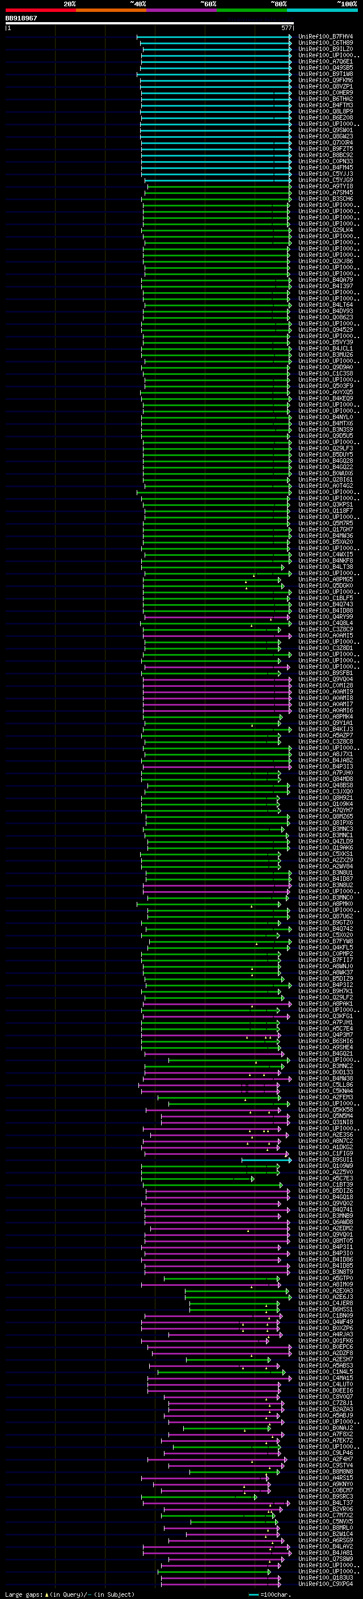Click the UniRef100_B7FHV4 hit label
This screenshot has width=363, height=1599.
tap(326, 37)
